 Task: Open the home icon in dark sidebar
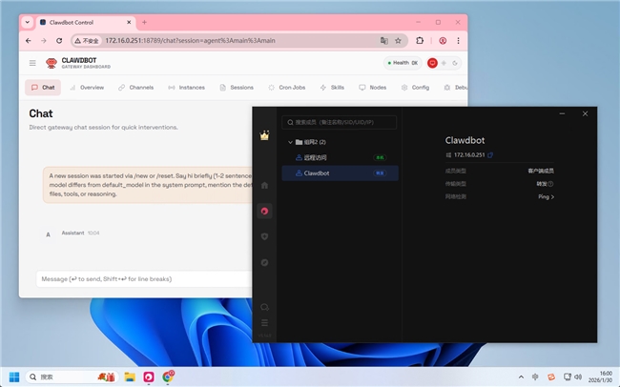[x=264, y=185]
